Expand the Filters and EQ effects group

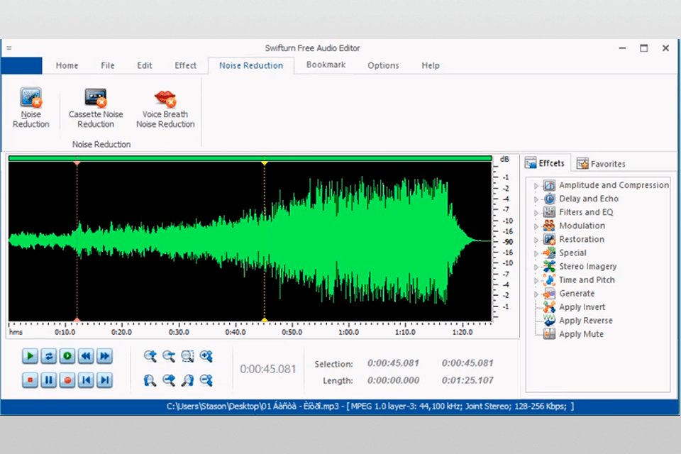[536, 213]
